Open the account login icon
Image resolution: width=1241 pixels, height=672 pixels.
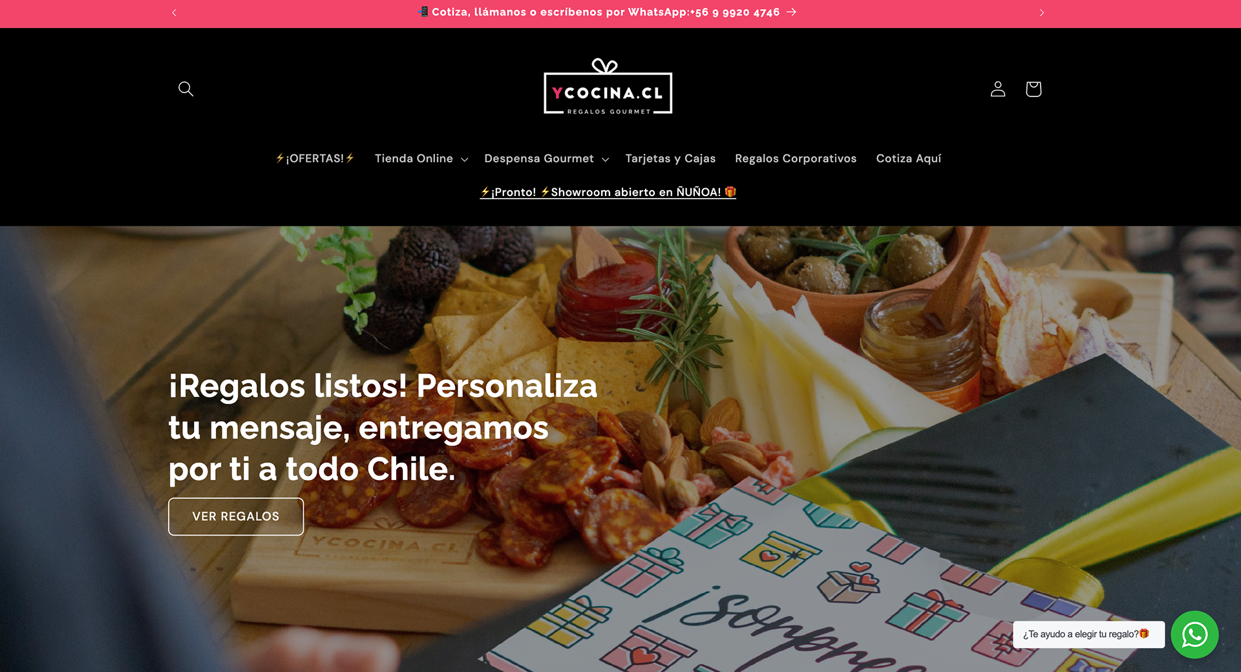997,89
